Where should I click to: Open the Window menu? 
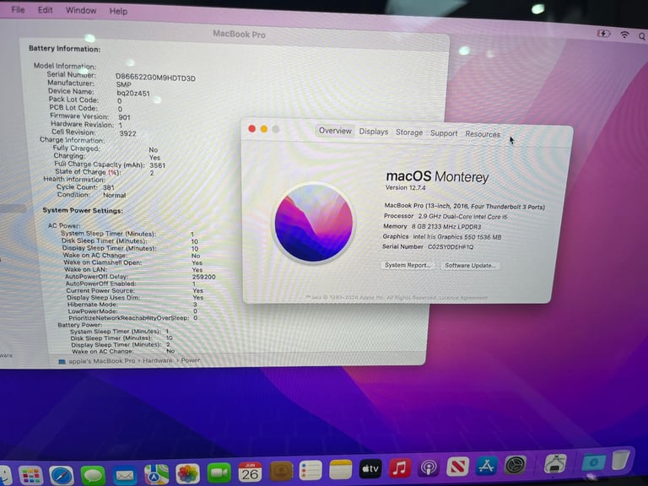(81, 10)
